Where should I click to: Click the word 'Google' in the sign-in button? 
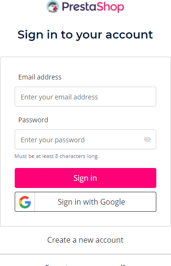click(113, 202)
